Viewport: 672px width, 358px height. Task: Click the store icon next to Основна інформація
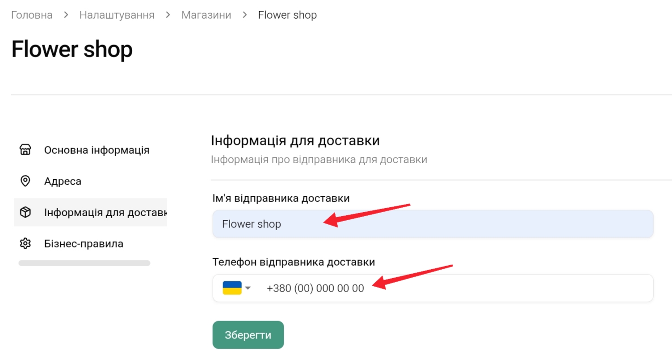tap(25, 150)
